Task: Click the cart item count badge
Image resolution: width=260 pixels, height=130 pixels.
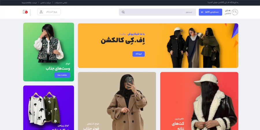Action: coord(26,12)
